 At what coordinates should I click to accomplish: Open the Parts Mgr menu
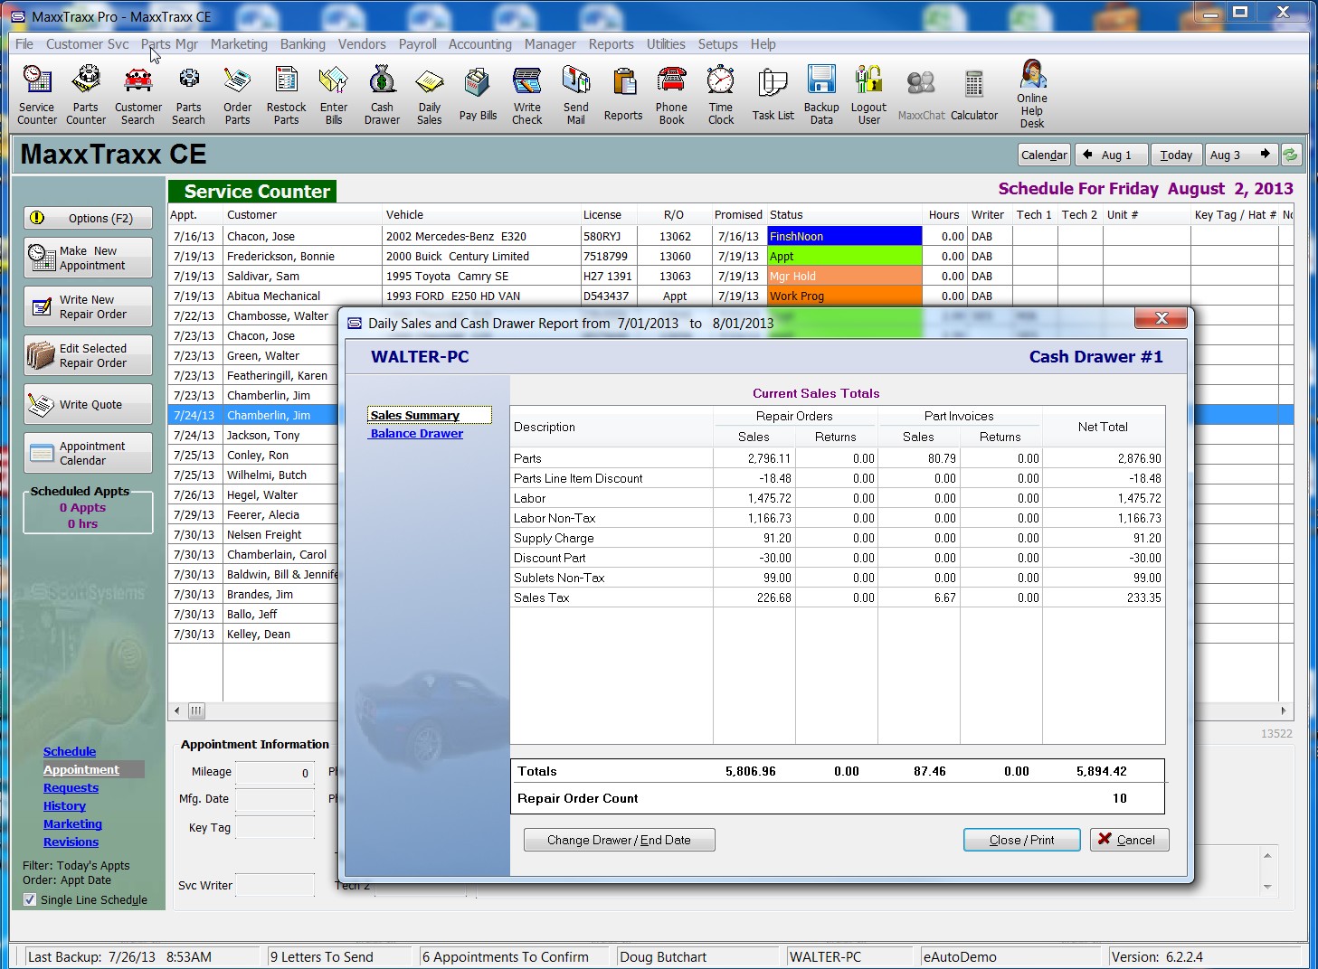pyautogui.click(x=169, y=44)
